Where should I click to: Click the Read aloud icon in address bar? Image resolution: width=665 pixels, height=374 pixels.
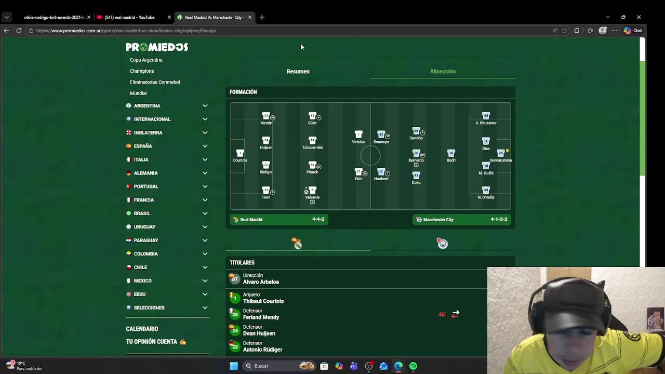point(555,31)
